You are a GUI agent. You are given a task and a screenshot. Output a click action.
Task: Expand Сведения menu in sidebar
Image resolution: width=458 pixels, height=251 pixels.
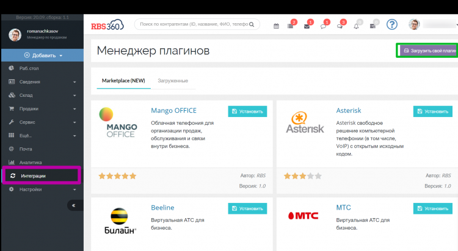pyautogui.click(x=42, y=82)
